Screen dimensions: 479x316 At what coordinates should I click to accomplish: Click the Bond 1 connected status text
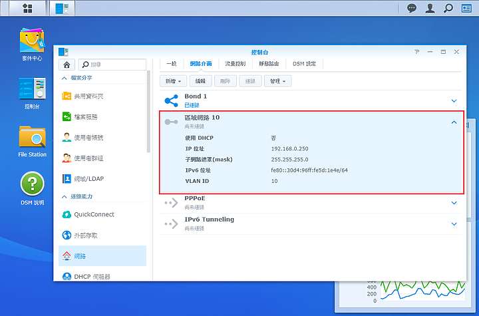pos(192,105)
